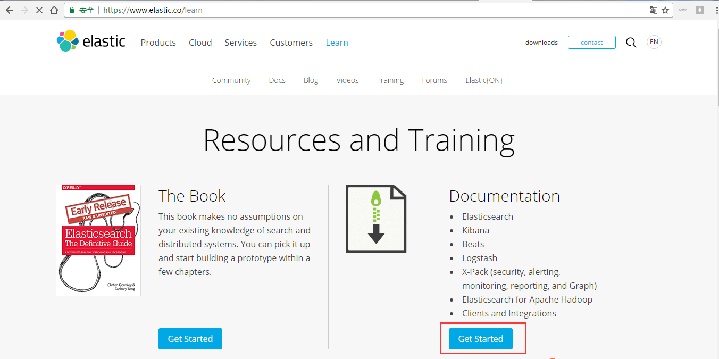Click Get Started under Documentation
The image size is (719, 359).
pyautogui.click(x=481, y=339)
